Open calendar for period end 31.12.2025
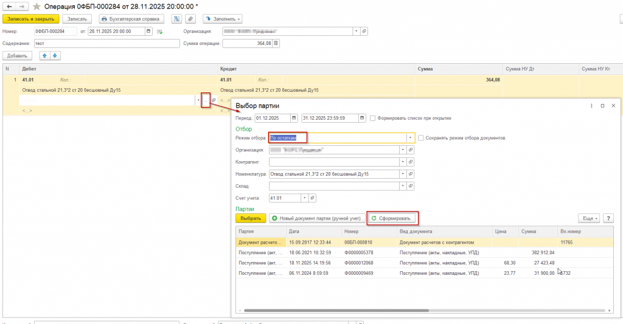Screen dimensions: 623x324 [362, 118]
